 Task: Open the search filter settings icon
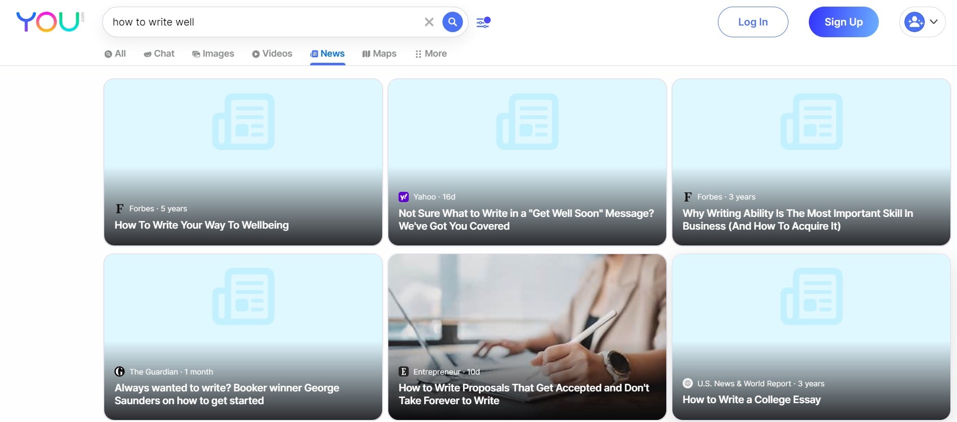(x=483, y=22)
